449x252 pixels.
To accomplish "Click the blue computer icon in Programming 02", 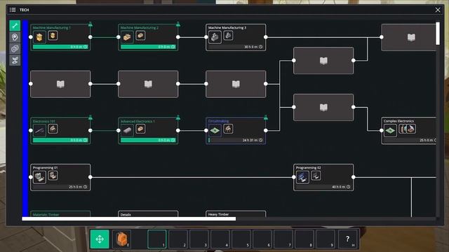I will pos(302,177).
